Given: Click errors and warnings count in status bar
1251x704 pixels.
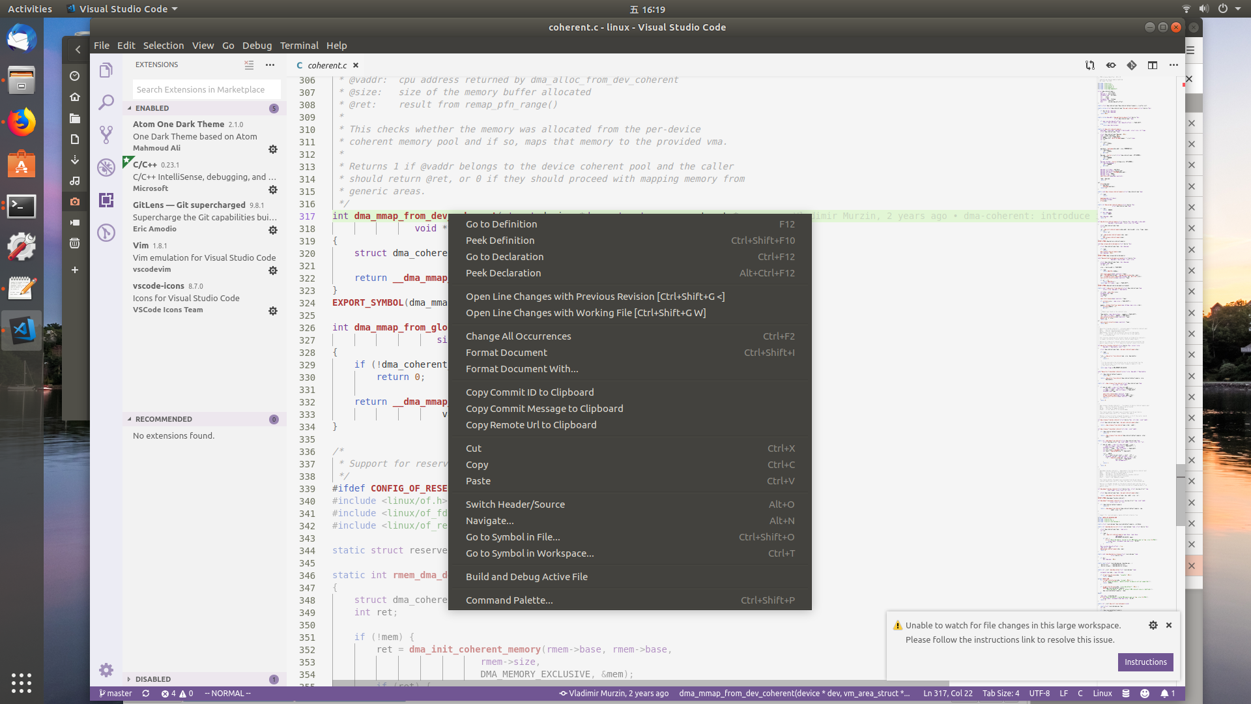Looking at the screenshot, I should point(177,694).
